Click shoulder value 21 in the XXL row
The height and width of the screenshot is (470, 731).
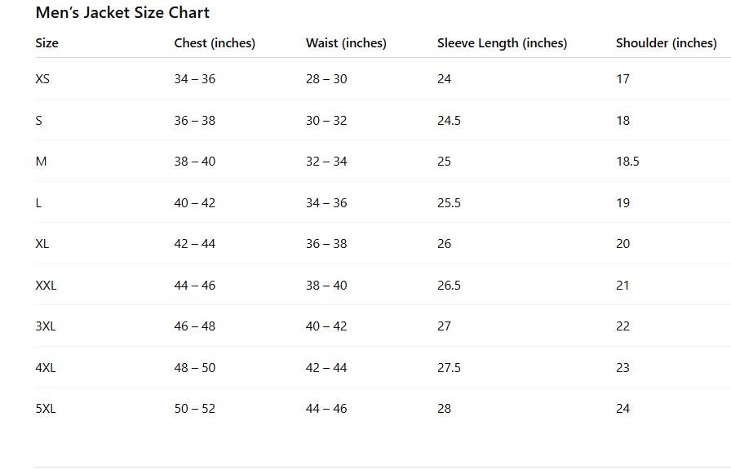point(622,286)
